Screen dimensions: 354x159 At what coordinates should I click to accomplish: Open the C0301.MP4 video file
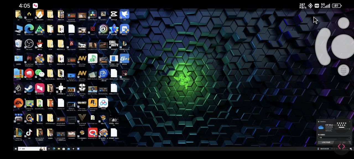click(82, 30)
